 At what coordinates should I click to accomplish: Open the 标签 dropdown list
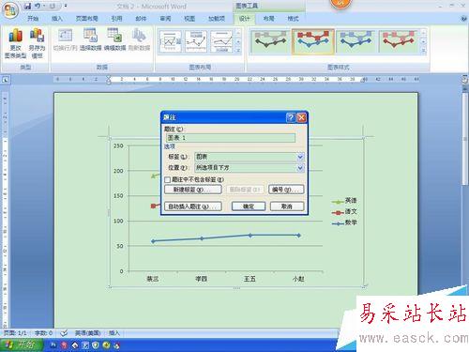click(300, 157)
